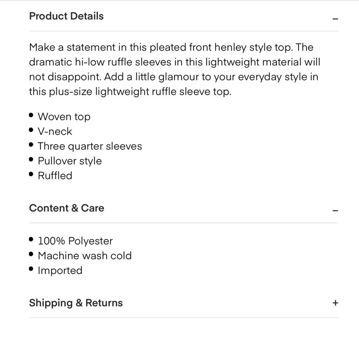Click the bullet dot beside 'Ruffled'
The height and width of the screenshot is (359, 359).
point(31,174)
